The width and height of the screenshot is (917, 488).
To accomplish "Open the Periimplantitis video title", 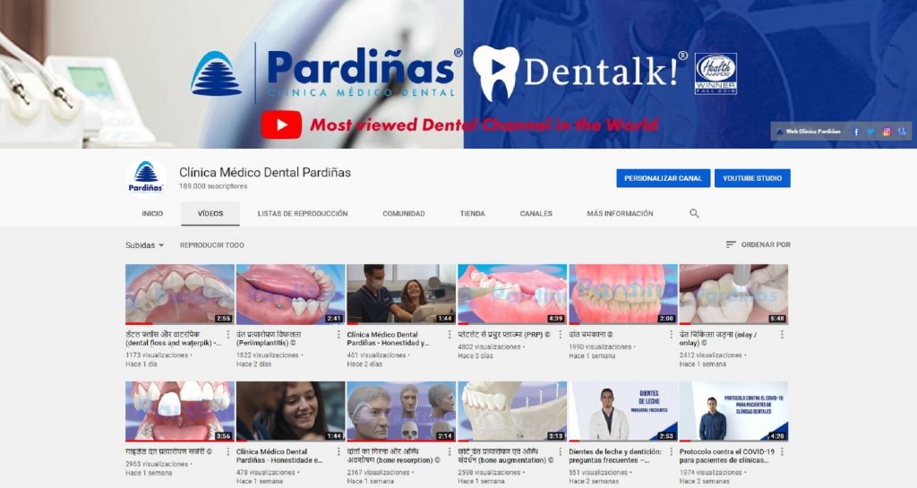I will click(269, 339).
